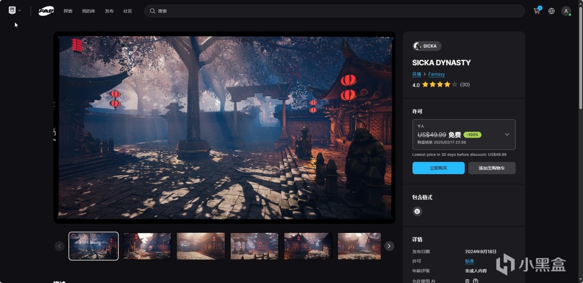583x283 pixels.
Task: Open the Fantasy category link
Action: pos(436,74)
